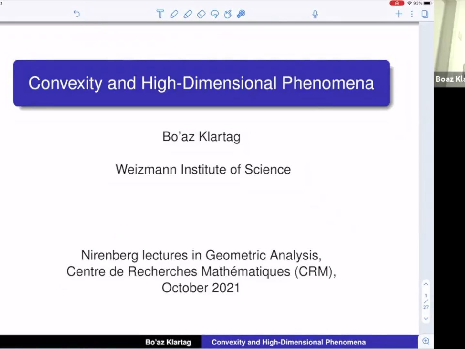465x349 pixels.
Task: Add new page with plus icon
Action: pos(399,14)
